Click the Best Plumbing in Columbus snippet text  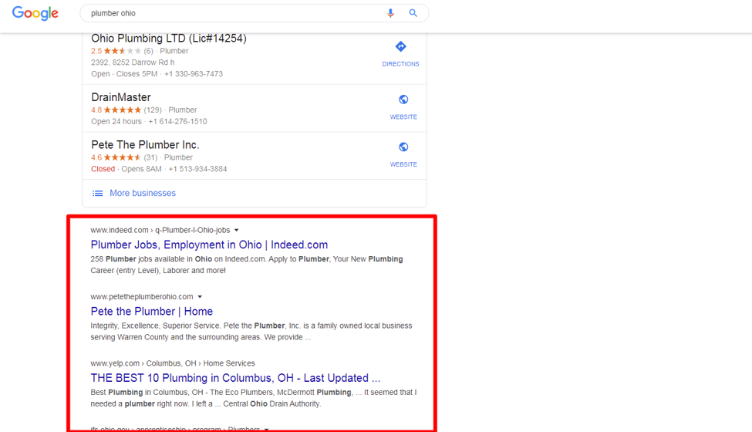pos(254,398)
